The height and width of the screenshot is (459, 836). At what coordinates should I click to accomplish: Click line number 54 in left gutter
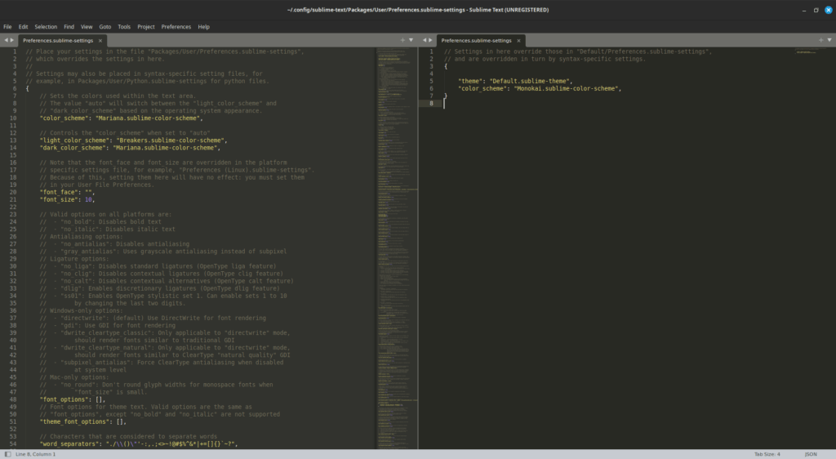[13, 444]
